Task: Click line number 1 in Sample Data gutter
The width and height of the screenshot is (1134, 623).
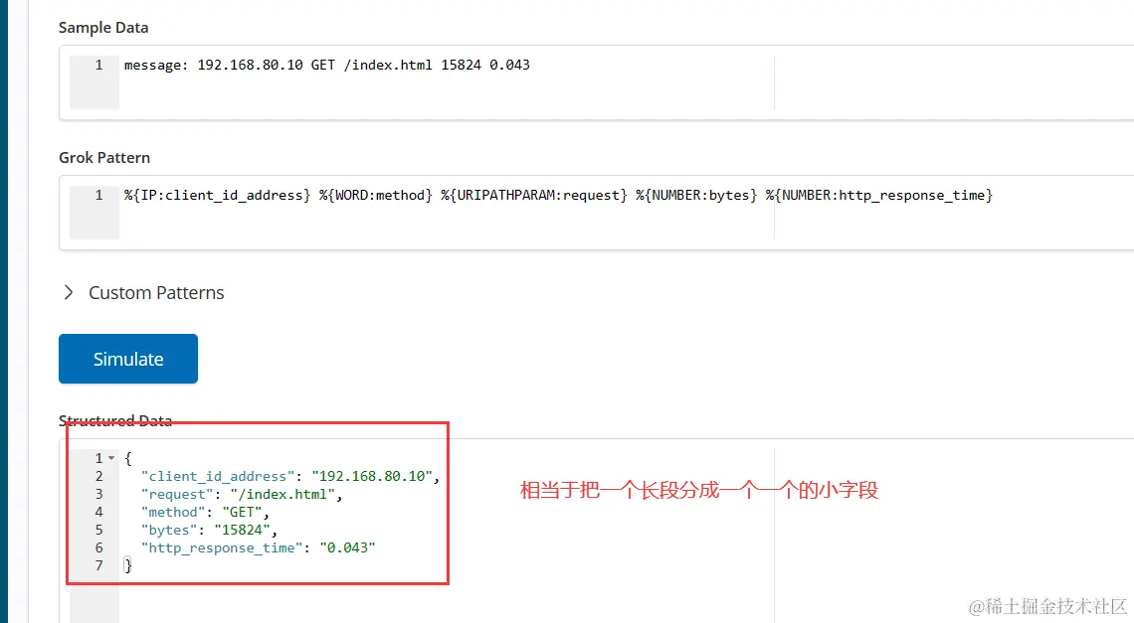Action: click(x=98, y=65)
